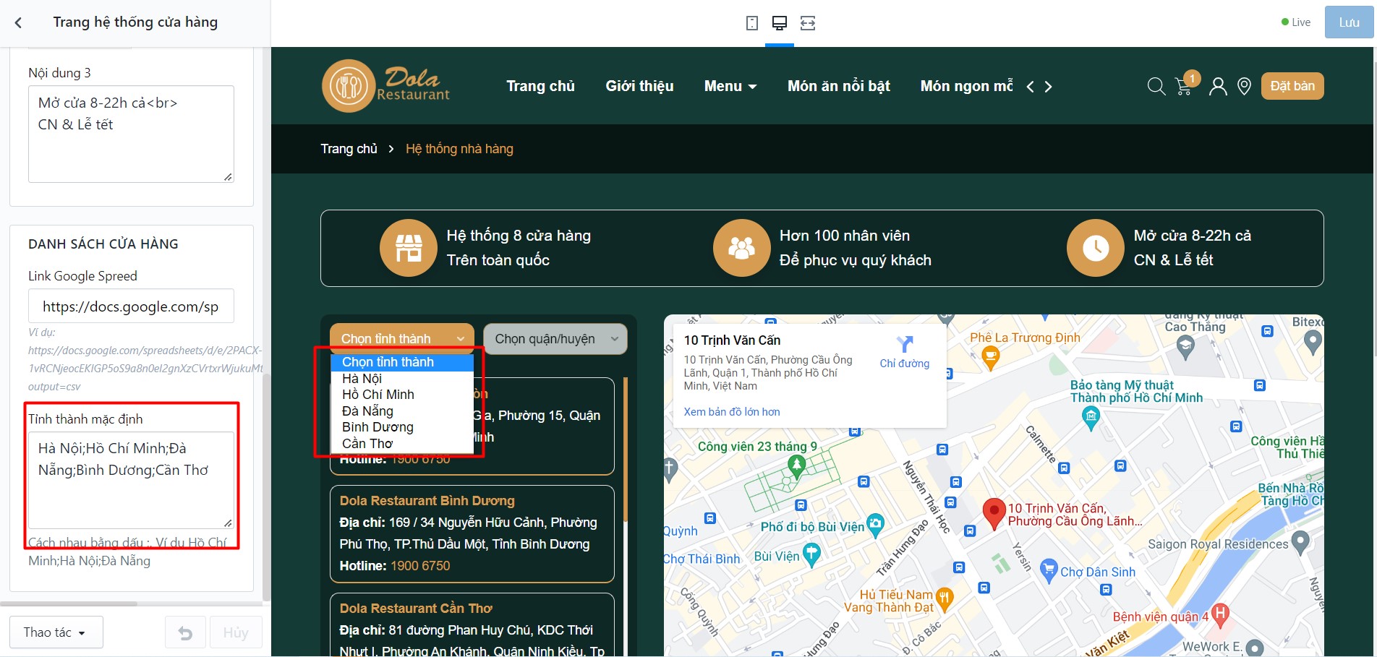The height and width of the screenshot is (657, 1377).
Task: Click the Đặt bàn reservation button
Action: (x=1292, y=86)
